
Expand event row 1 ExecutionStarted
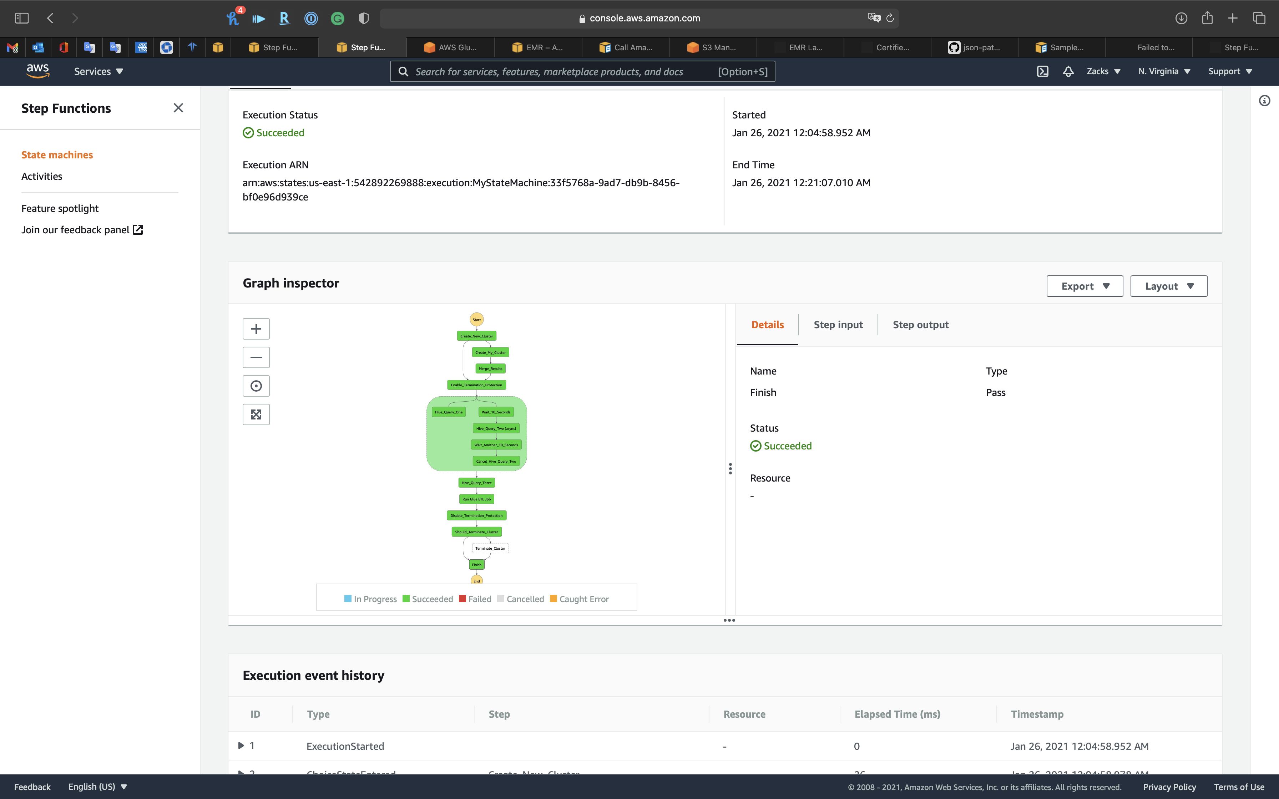pyautogui.click(x=241, y=745)
